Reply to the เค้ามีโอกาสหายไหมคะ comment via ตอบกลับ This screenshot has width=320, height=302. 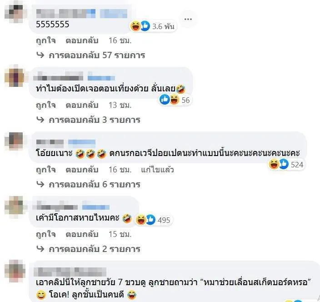[82, 234]
